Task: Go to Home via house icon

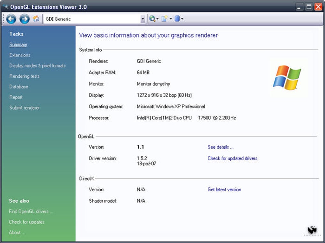Action: point(36,19)
